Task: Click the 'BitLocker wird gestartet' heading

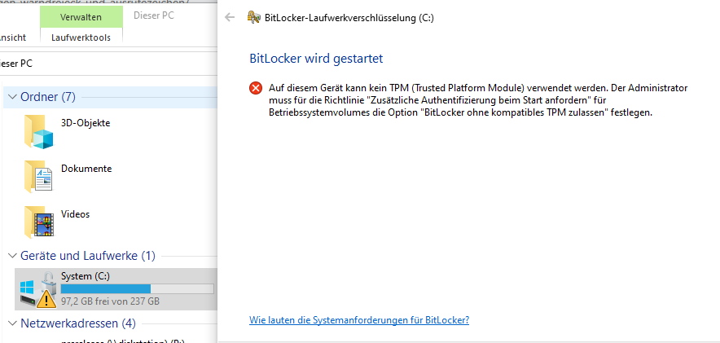Action: coord(316,59)
